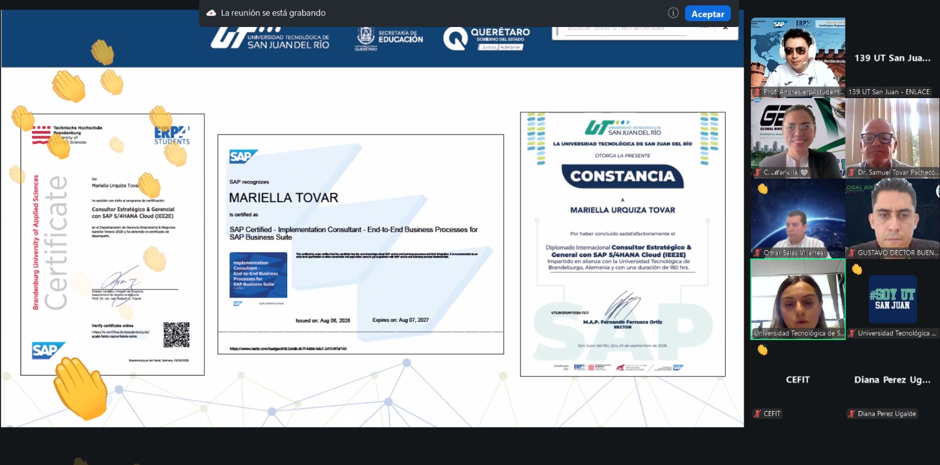
Task: Select Dr. Samuel Tovar Pacheco's video tile
Action: [x=892, y=137]
